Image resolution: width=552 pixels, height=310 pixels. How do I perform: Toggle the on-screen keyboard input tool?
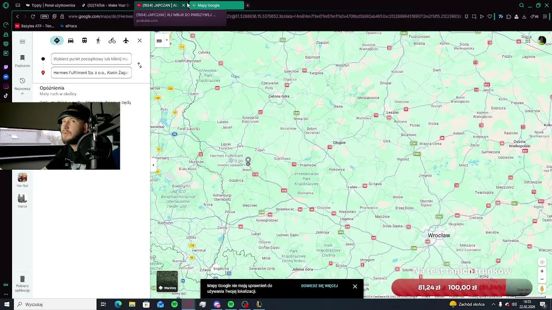(x=159, y=40)
